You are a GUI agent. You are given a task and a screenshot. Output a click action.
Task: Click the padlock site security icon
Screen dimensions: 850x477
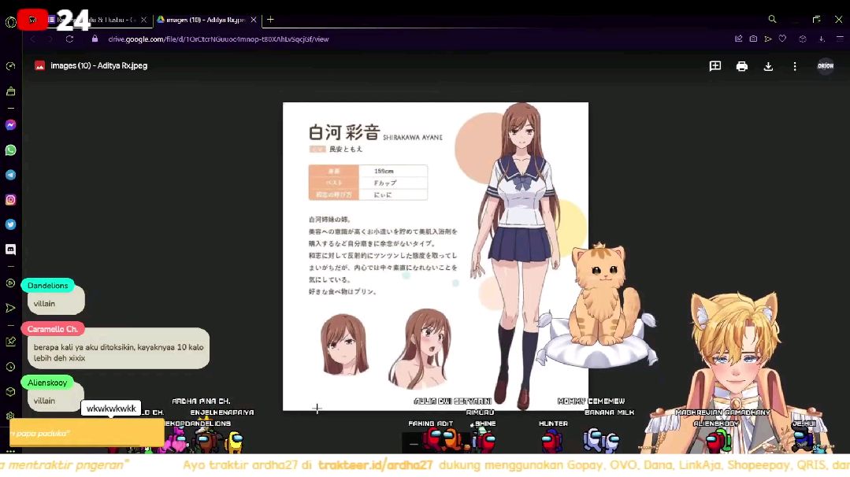tap(95, 39)
